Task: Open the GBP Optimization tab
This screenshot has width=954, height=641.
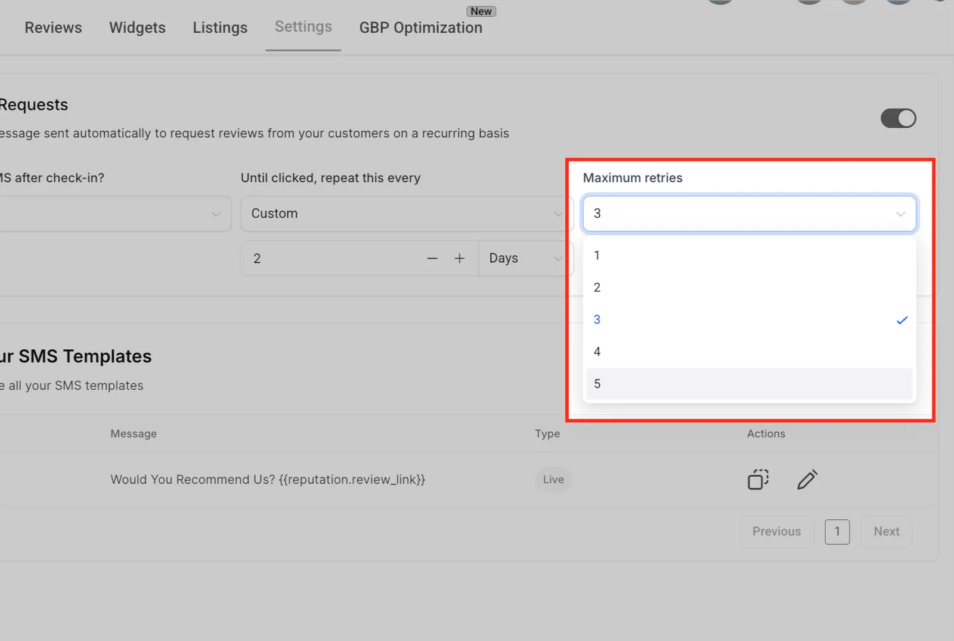Action: (420, 27)
